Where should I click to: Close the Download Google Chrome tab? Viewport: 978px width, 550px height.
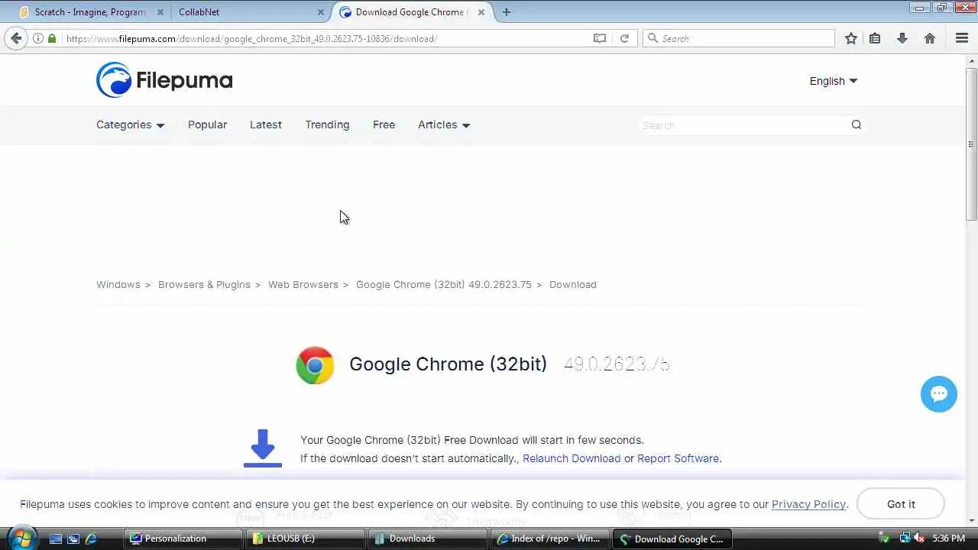click(481, 12)
